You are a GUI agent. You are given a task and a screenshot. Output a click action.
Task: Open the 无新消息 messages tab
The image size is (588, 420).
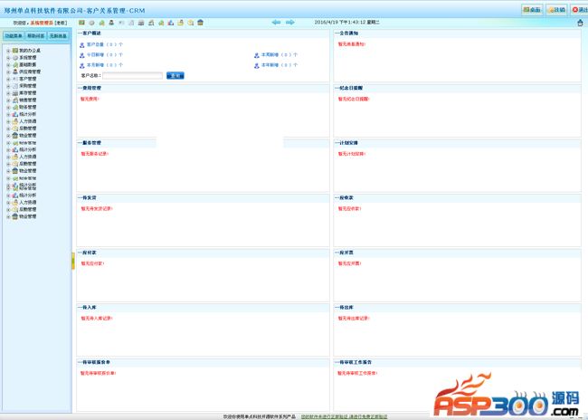(59, 36)
